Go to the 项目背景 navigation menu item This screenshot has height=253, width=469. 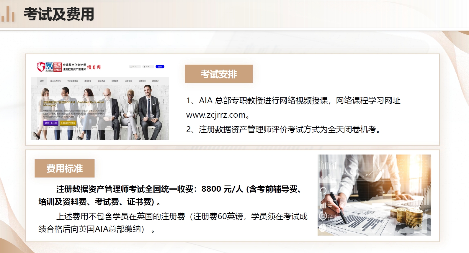pyautogui.click(x=88, y=81)
